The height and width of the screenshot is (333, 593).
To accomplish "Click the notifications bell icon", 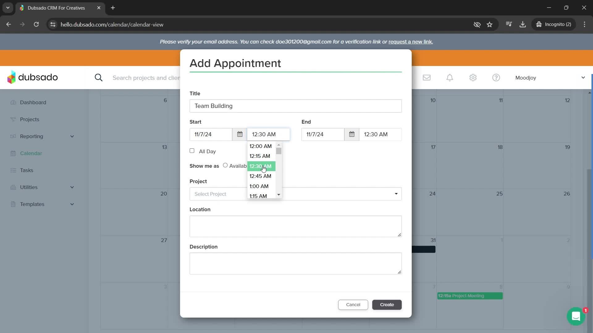I will tap(450, 78).
